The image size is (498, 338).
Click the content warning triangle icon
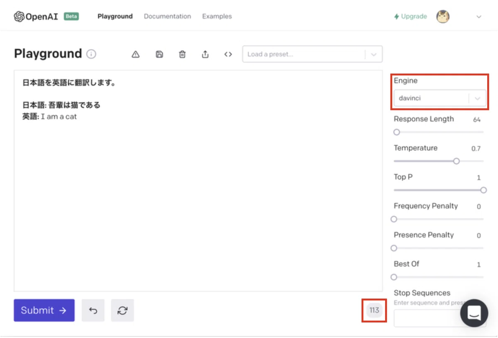coord(135,54)
